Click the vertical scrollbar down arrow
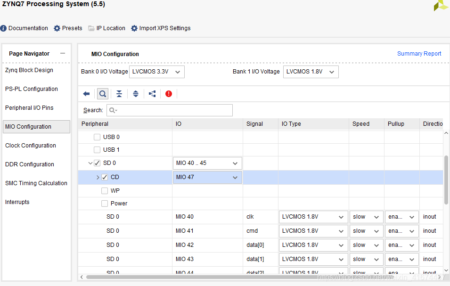The image size is (450, 286). click(446, 270)
